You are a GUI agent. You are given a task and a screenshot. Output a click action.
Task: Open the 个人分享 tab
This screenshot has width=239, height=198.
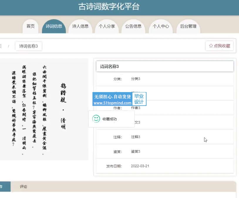pos(107,26)
